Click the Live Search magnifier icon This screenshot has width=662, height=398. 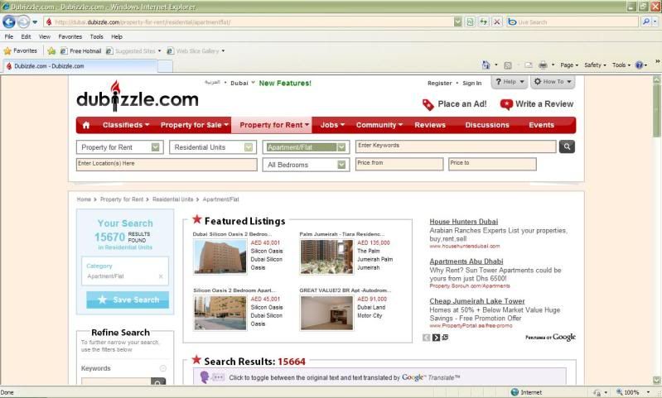(645, 22)
